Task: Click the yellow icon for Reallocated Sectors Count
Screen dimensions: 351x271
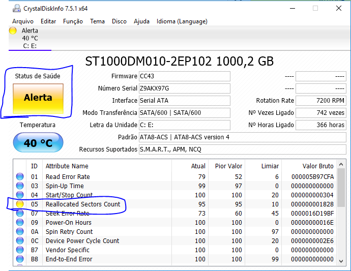Action: [20, 204]
